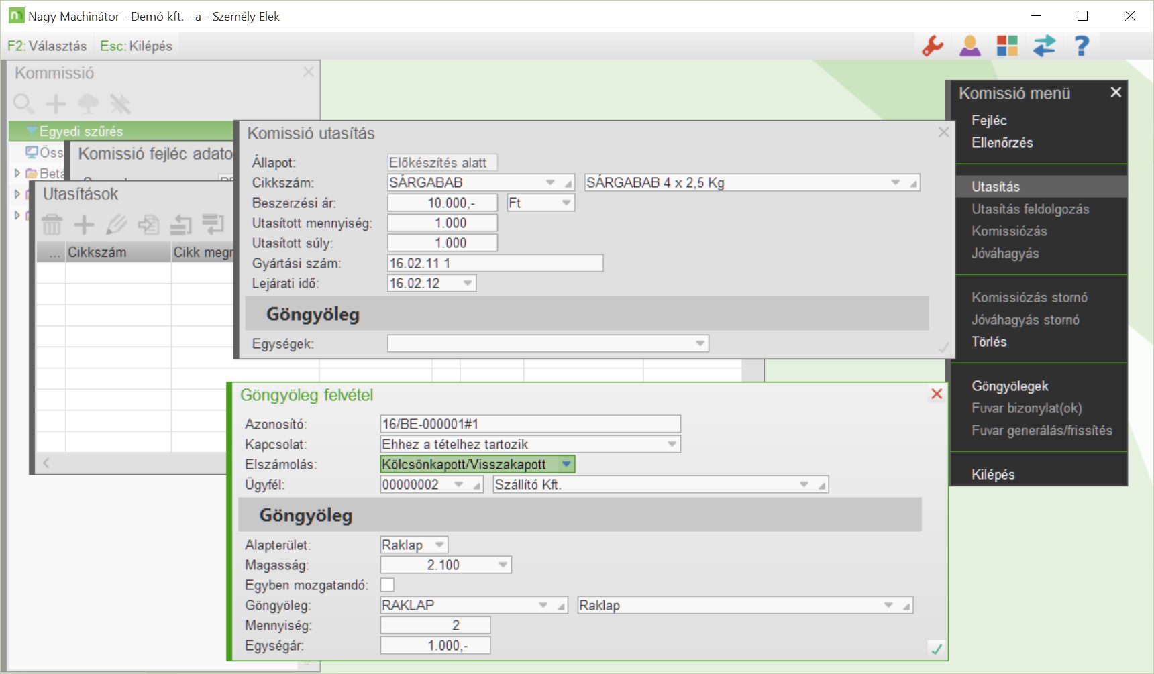Click the red wrench settings icon

933,46
